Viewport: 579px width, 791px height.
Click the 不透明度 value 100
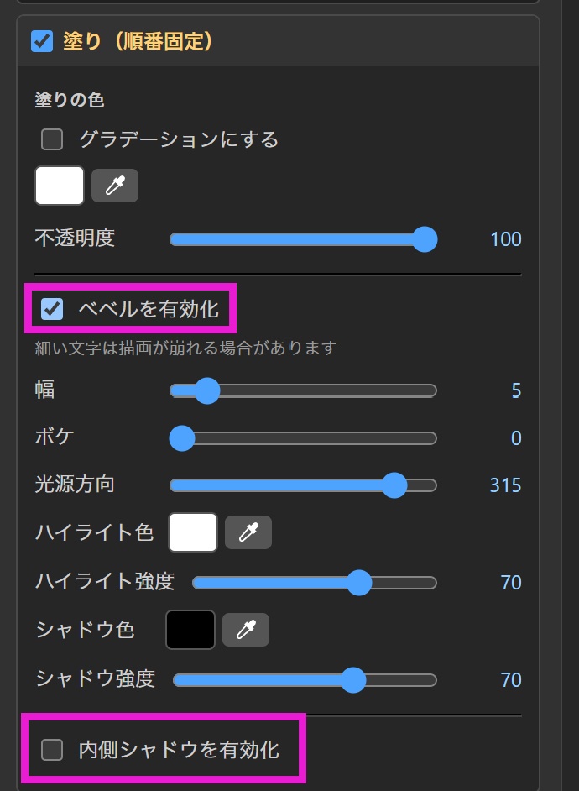(x=506, y=239)
